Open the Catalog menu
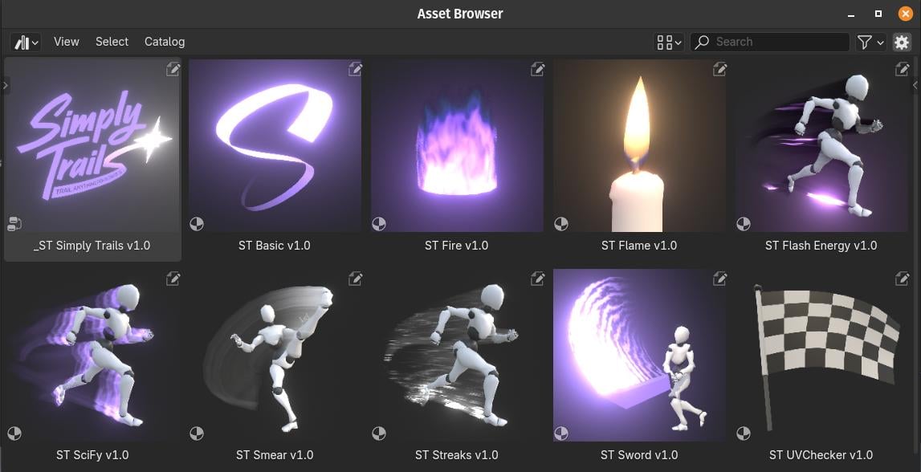Image resolution: width=921 pixels, height=472 pixels. click(x=165, y=42)
